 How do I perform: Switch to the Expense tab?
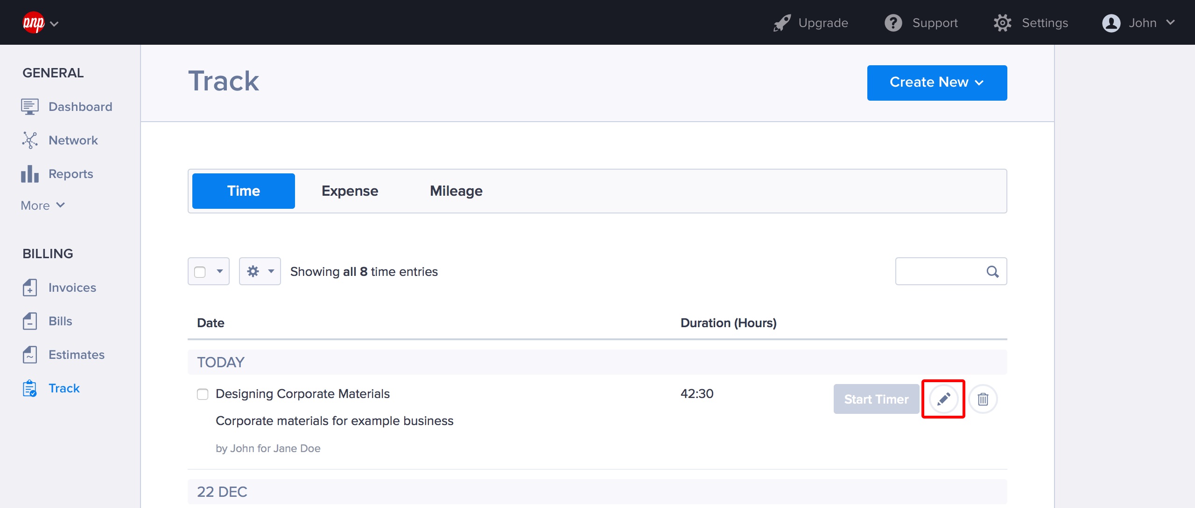[x=350, y=191]
